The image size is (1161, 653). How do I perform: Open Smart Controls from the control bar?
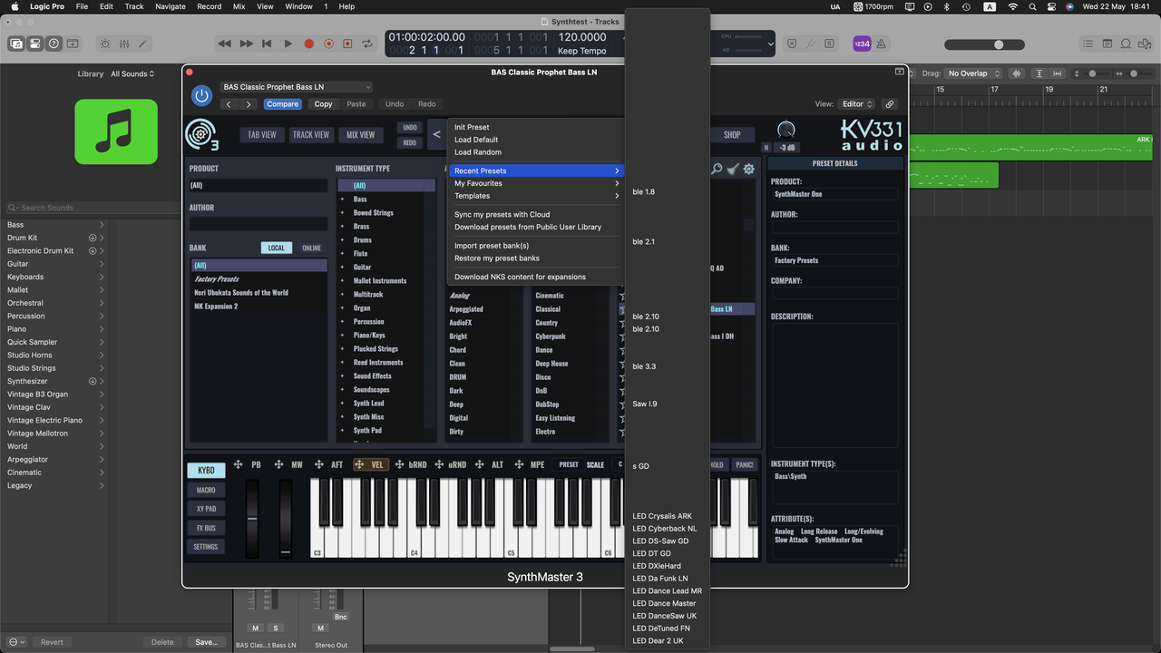[x=105, y=44]
